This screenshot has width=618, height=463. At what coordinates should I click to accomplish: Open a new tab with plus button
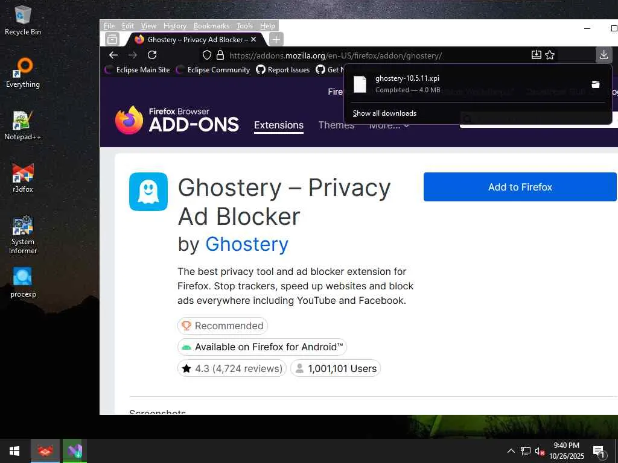point(276,39)
